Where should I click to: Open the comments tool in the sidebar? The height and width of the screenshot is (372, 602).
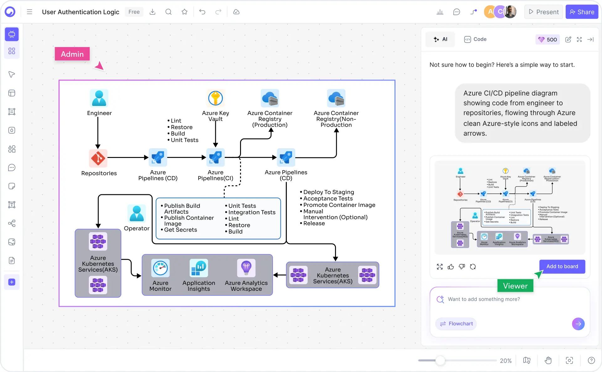(12, 168)
